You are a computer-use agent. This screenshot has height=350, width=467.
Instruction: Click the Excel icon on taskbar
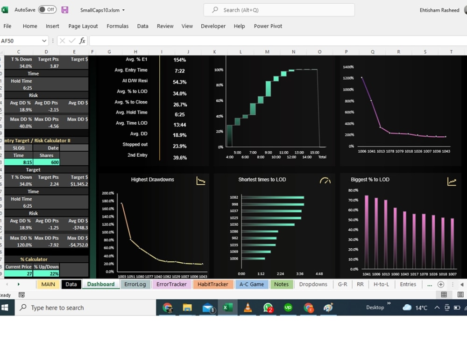[228, 308]
